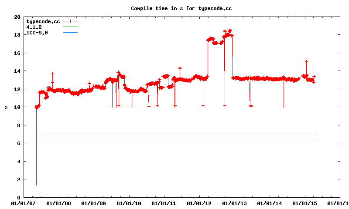The width and height of the screenshot is (349, 209).
Task: Click the lower gray horizontal reference line
Action: click(x=174, y=140)
